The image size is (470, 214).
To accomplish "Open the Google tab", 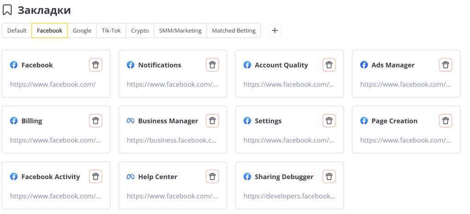I will [x=82, y=31].
